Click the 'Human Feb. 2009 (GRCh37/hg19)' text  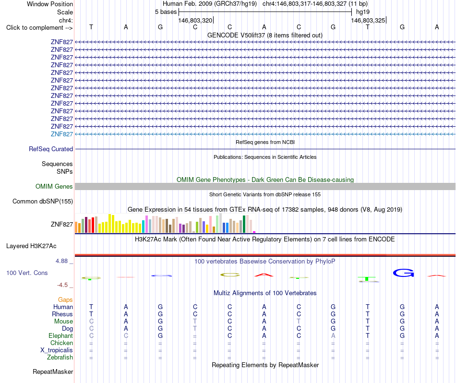pos(210,4)
